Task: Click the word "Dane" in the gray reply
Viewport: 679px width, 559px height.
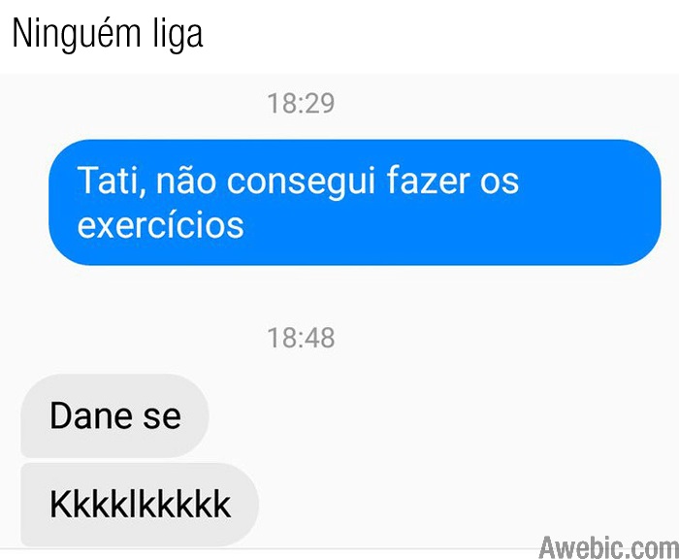Action: tap(91, 415)
